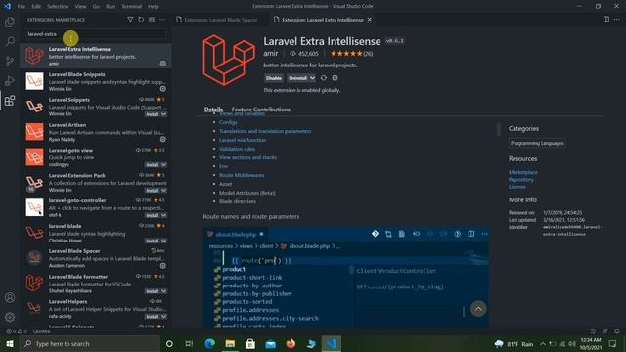
Task: Open Repository resource link
Action: click(x=521, y=180)
